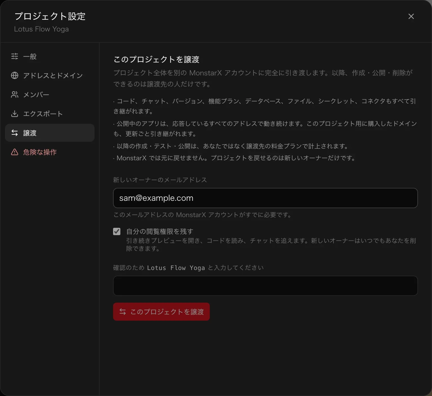432x396 pixels.
Task: Switch to the アドレスとドメイン tab
Action: click(x=50, y=75)
